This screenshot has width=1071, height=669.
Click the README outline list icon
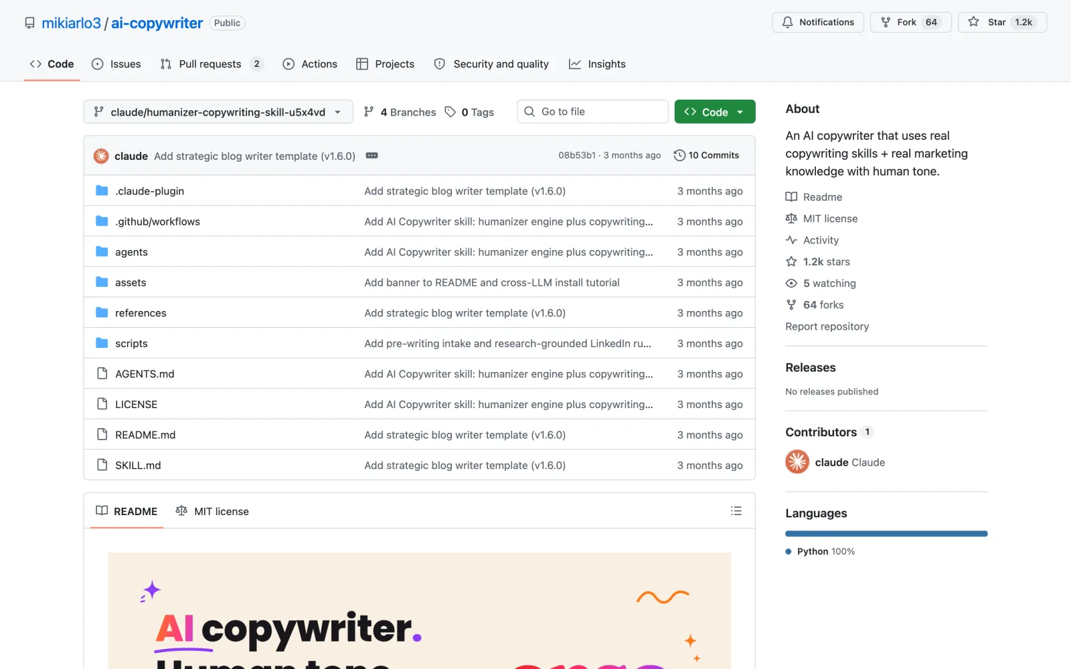(736, 511)
